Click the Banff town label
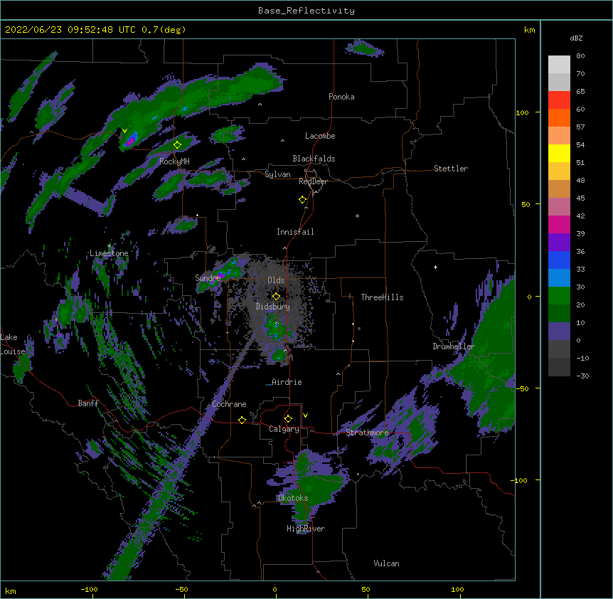Screen dimensions: 613x599 tap(88, 403)
